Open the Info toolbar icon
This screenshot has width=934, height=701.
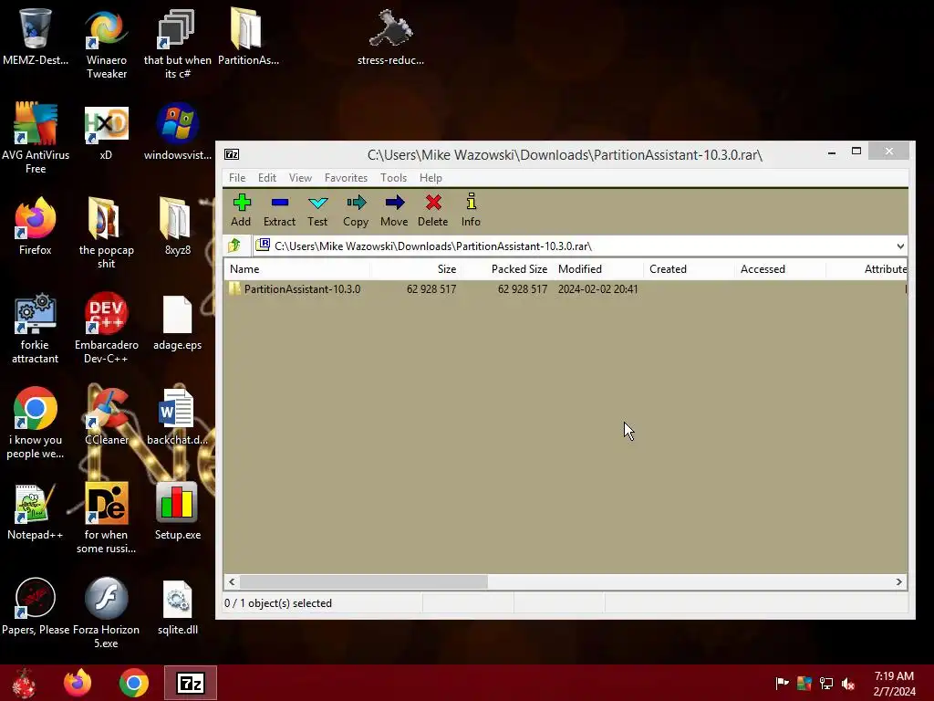tap(471, 210)
